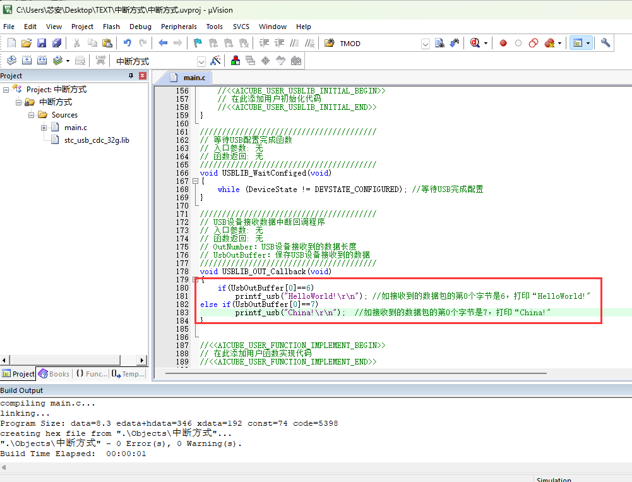Open the Peripherals menu

click(x=179, y=27)
